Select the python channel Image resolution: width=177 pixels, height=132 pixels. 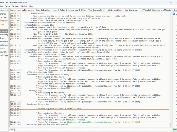point(3,48)
